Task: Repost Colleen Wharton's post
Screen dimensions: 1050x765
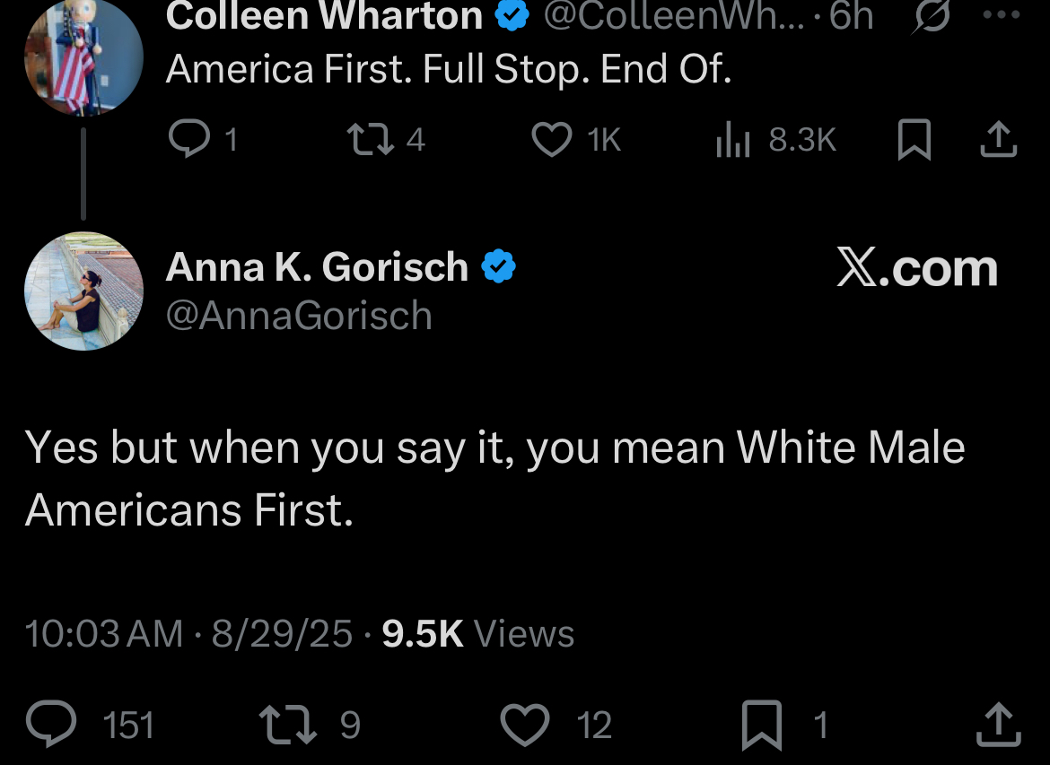Action: pyautogui.click(x=363, y=139)
